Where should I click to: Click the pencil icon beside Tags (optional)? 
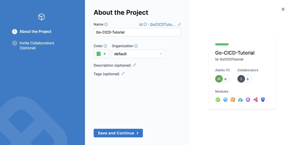click(x=123, y=74)
